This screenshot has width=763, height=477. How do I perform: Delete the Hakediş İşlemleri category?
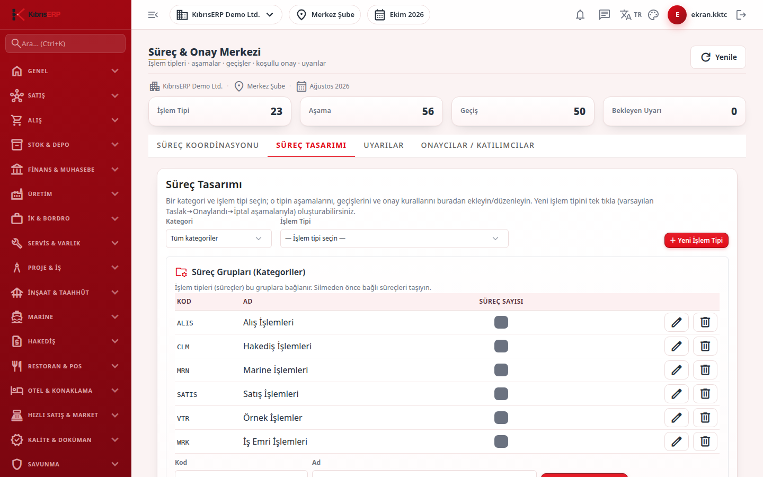click(x=705, y=346)
